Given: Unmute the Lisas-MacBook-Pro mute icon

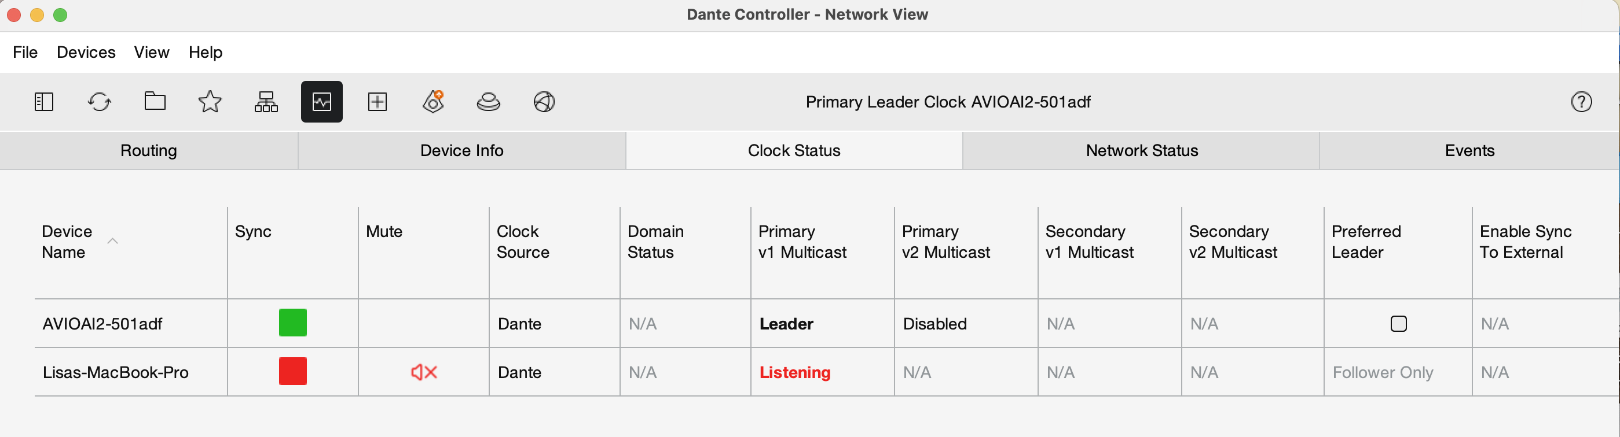Looking at the screenshot, I should pos(424,372).
